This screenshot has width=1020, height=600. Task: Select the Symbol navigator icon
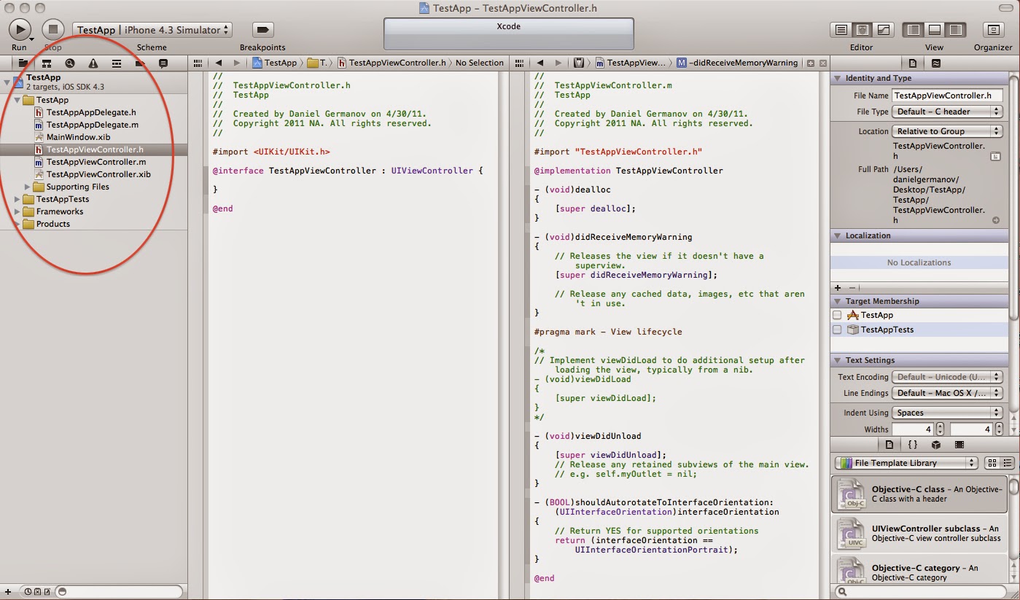tap(47, 63)
